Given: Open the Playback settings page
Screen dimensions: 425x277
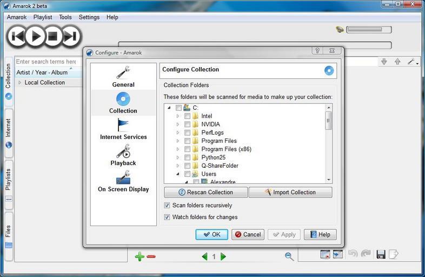Looking at the screenshot, I should tap(123, 155).
